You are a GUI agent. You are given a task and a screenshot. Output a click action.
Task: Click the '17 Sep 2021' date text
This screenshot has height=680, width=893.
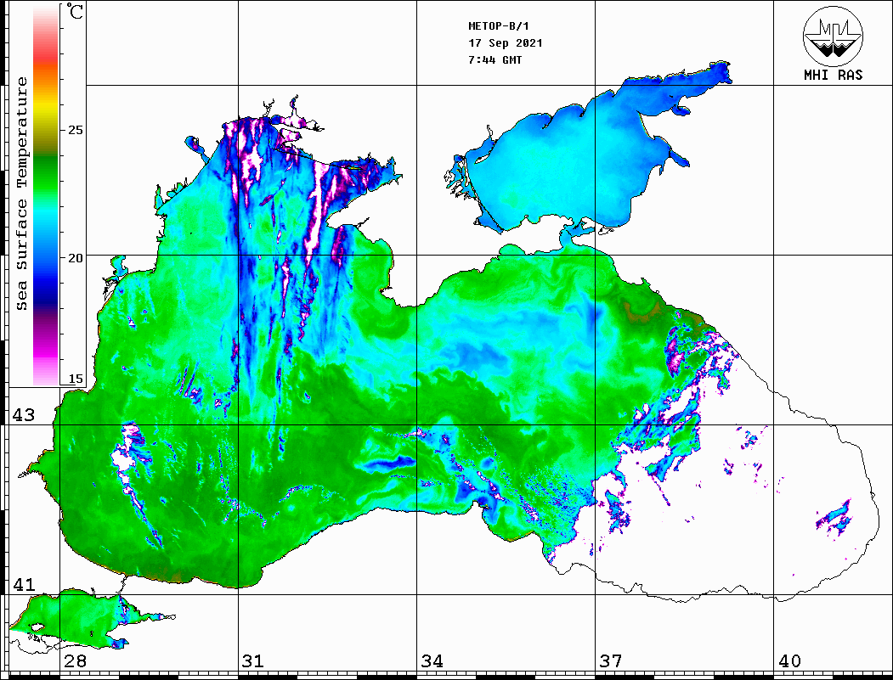(506, 43)
